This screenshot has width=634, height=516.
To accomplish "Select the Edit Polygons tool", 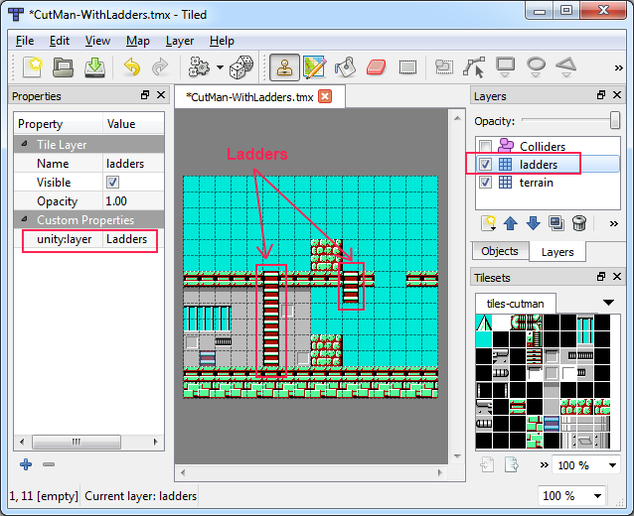I will 474,67.
